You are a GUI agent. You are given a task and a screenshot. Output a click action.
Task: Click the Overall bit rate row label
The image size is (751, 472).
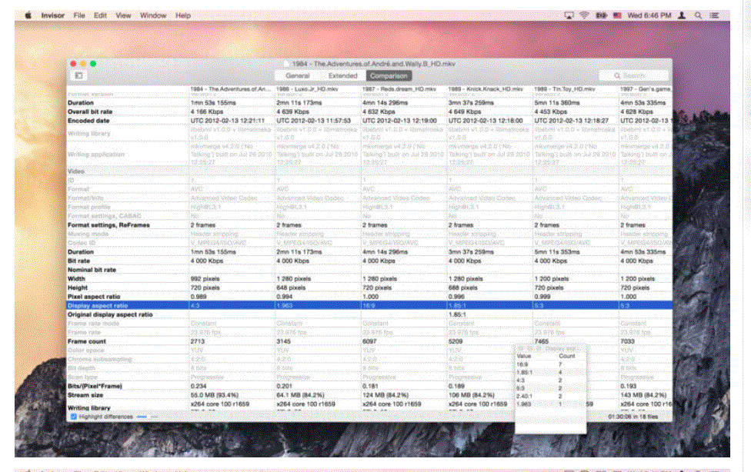coord(90,111)
